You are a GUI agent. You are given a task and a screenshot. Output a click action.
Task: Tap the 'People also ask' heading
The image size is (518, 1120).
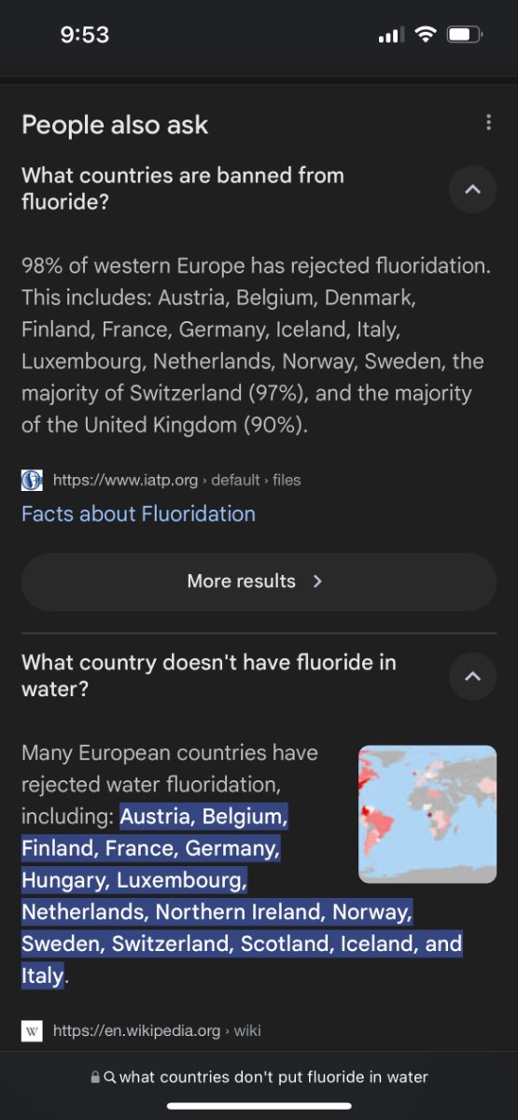click(x=115, y=125)
